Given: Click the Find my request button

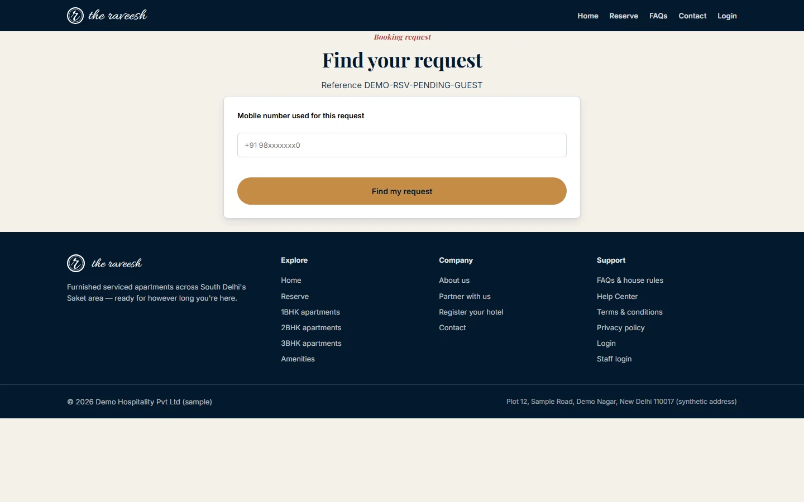Looking at the screenshot, I should click(402, 191).
